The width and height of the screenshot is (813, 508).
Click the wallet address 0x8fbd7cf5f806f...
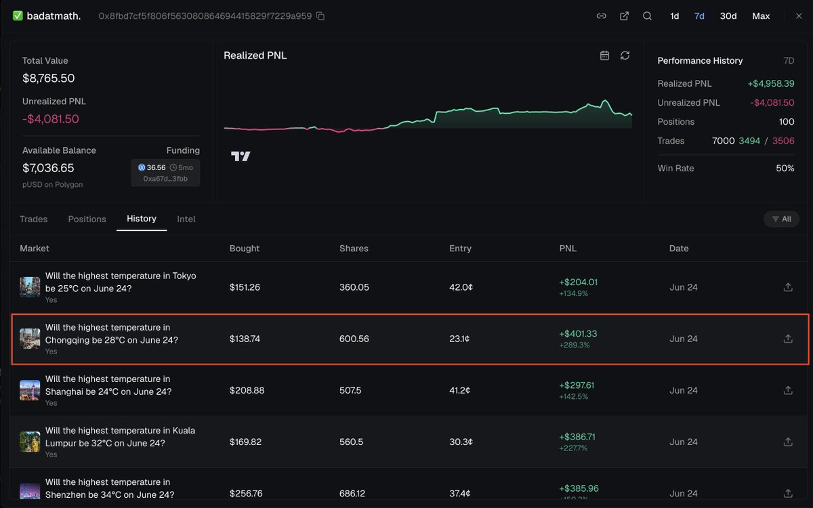(205, 16)
